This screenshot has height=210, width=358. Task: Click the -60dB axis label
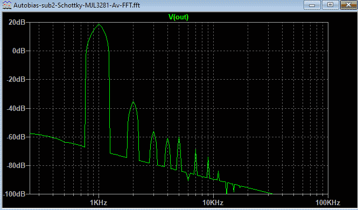point(16,137)
